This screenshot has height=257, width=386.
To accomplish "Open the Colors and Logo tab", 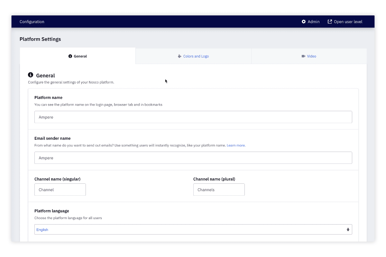I will 193,56.
